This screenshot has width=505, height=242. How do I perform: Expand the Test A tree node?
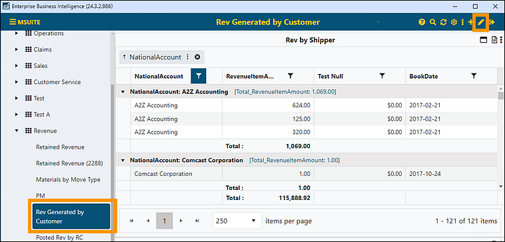[x=17, y=115]
